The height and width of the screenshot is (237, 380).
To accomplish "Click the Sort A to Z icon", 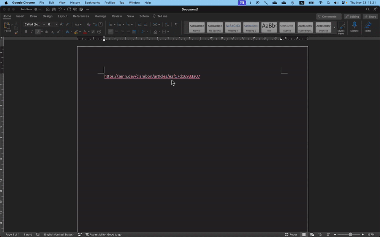I will point(167,24).
